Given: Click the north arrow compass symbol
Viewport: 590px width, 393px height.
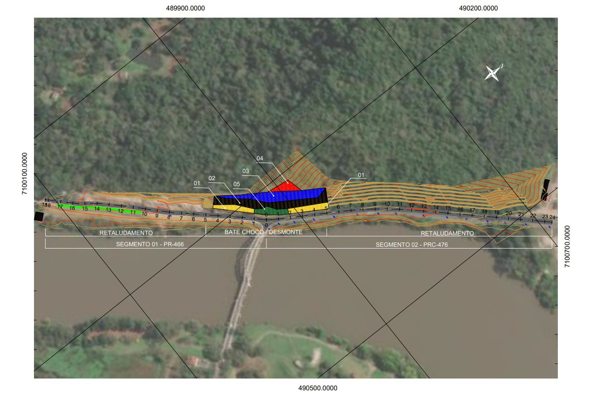Looking at the screenshot, I should [x=492, y=73].
